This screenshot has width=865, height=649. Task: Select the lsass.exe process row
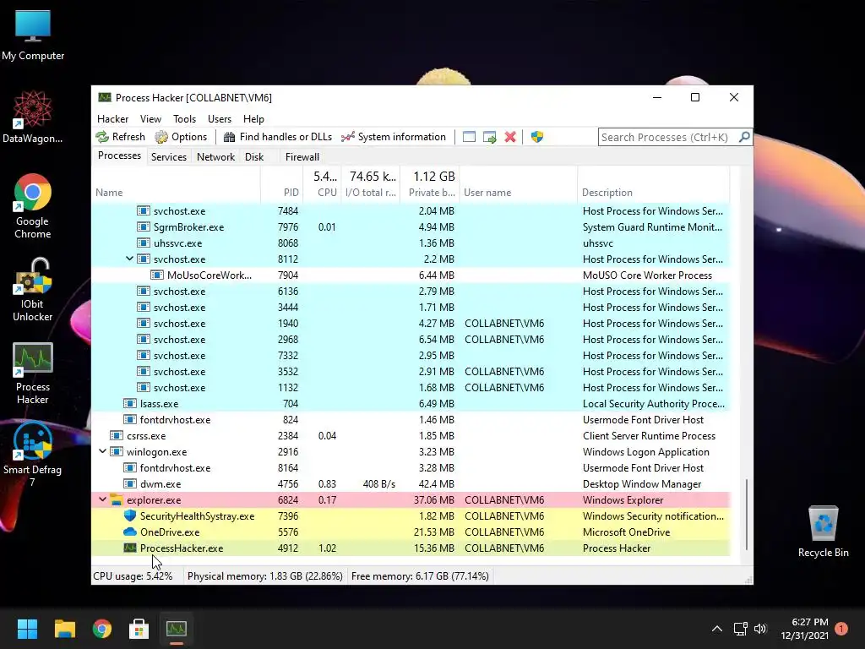[411, 403]
